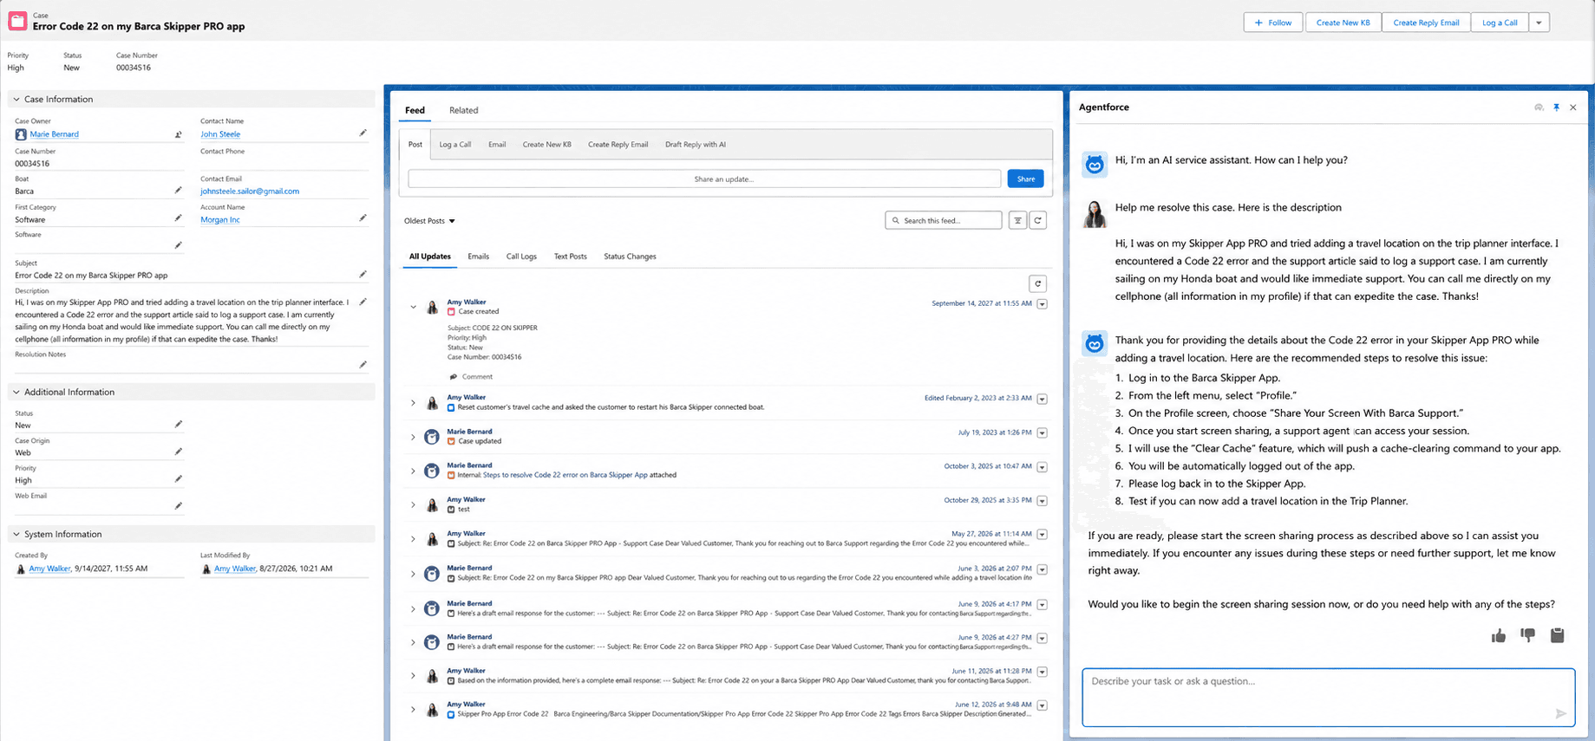Open the Oldest Posts sort dropdown

click(x=429, y=221)
